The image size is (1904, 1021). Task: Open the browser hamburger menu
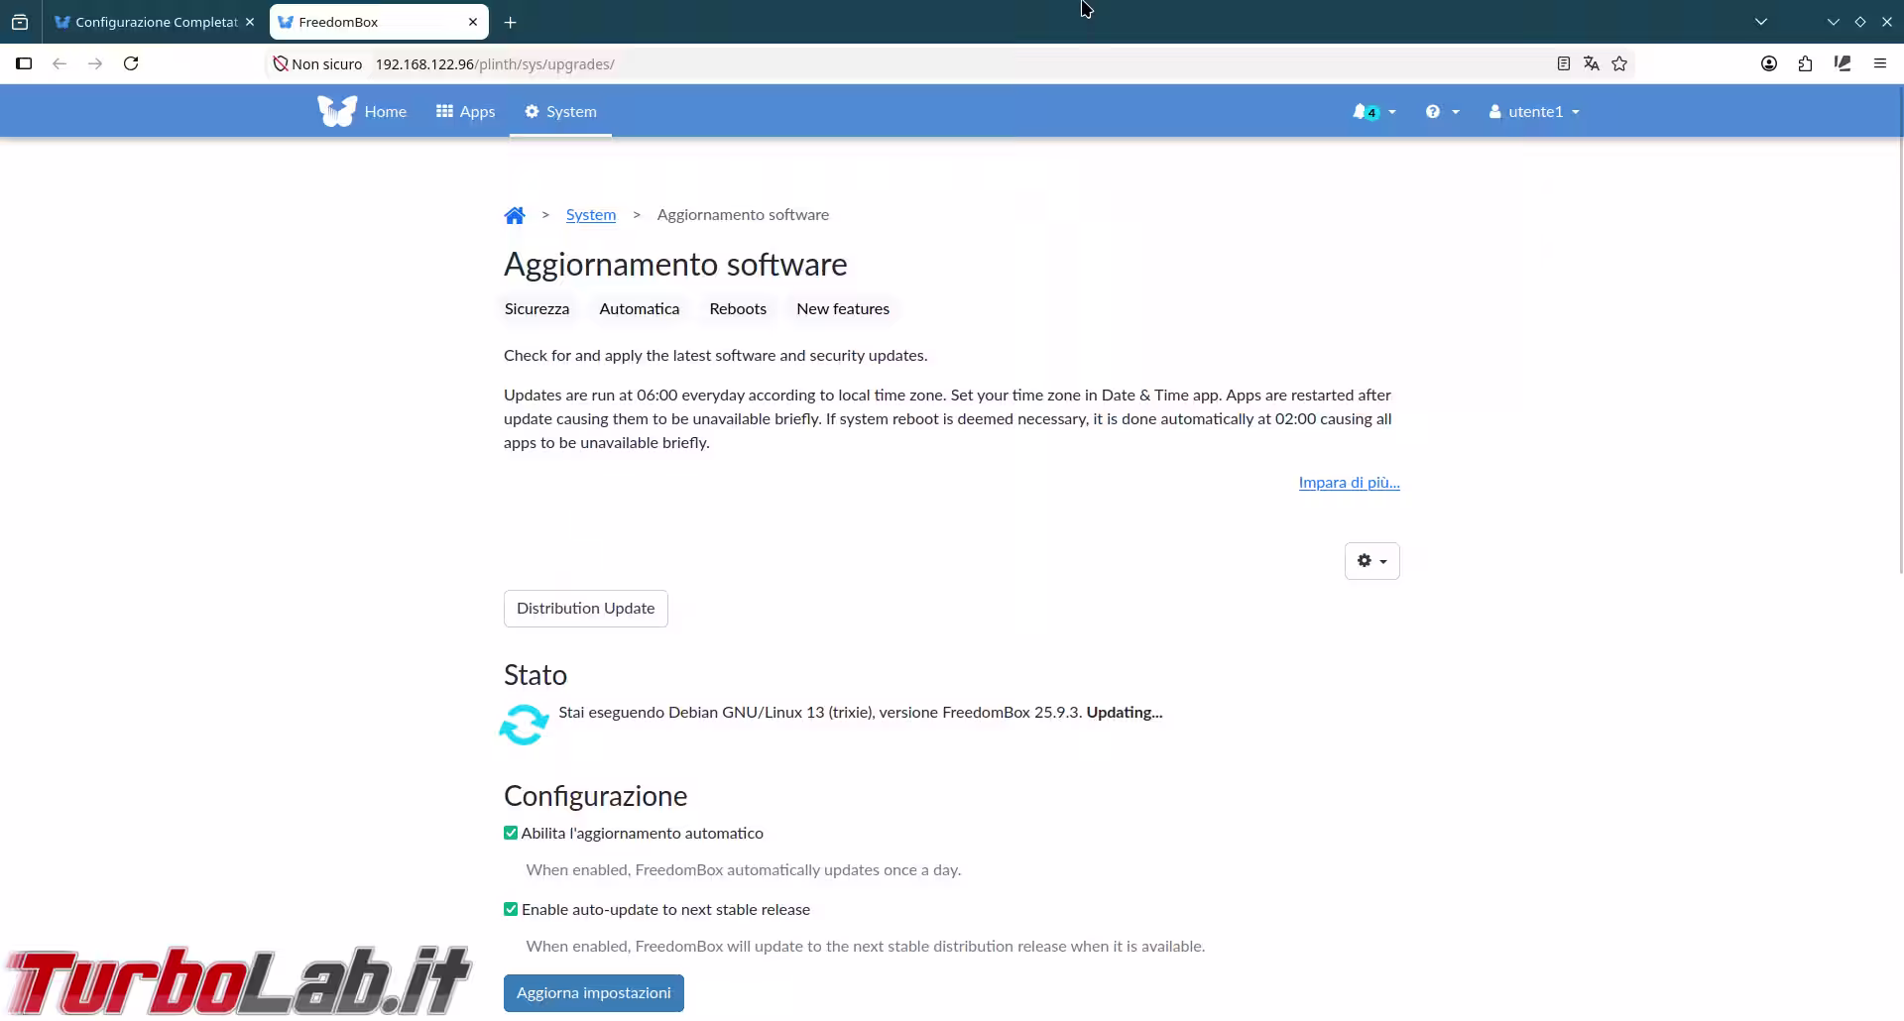tap(1880, 63)
